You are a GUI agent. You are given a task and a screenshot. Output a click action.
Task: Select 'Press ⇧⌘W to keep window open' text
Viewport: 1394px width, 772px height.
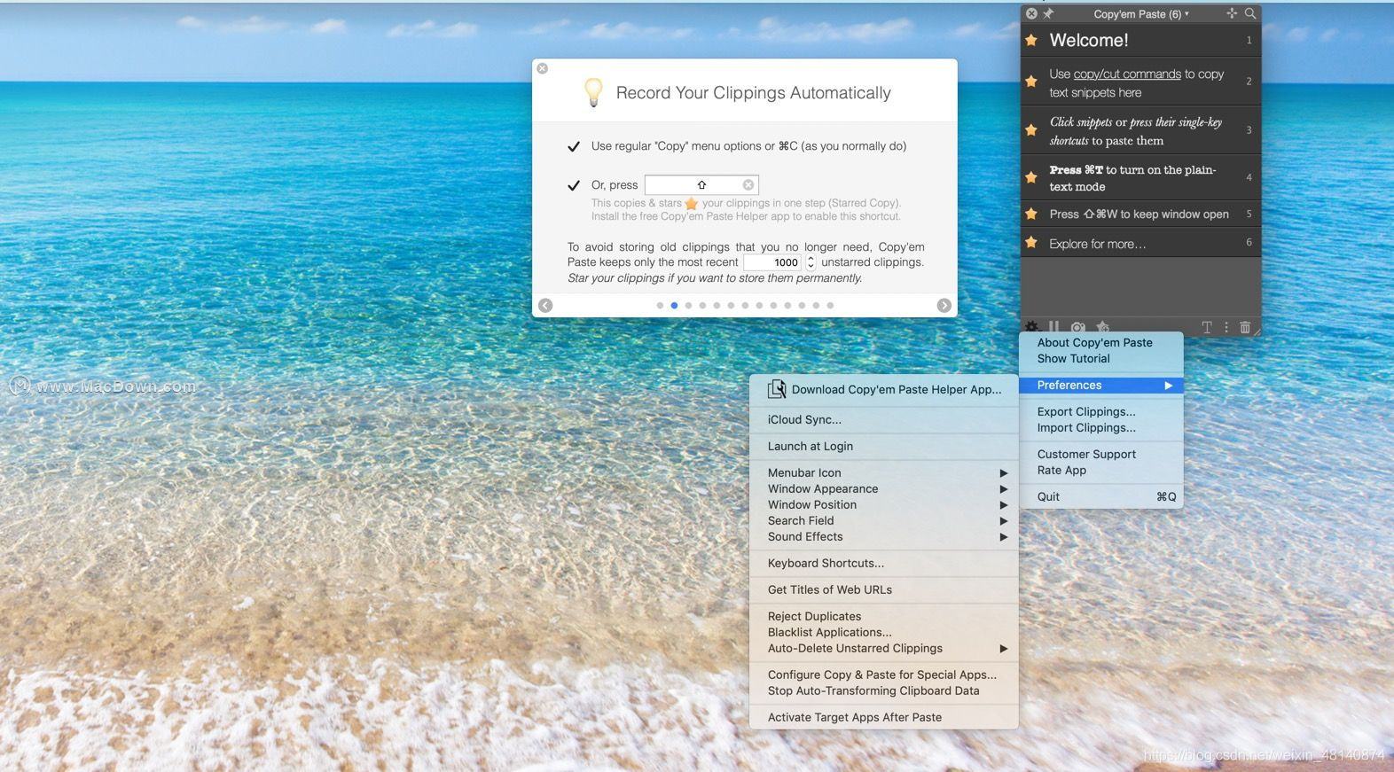pos(1139,214)
